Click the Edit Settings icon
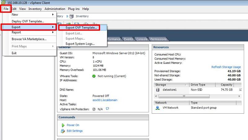 (63, 131)
